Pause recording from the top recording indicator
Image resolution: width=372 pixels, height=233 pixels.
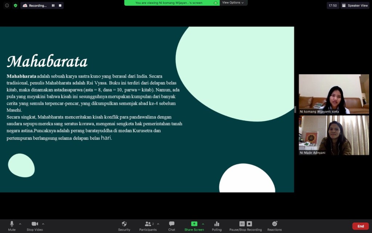tap(53, 5)
